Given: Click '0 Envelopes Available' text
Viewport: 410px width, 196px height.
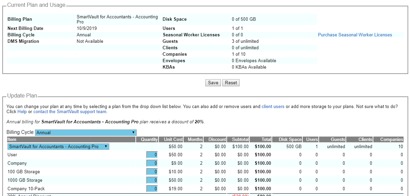Looking at the screenshot, I should tap(254, 61).
